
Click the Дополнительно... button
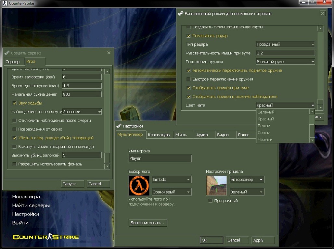[148, 223]
